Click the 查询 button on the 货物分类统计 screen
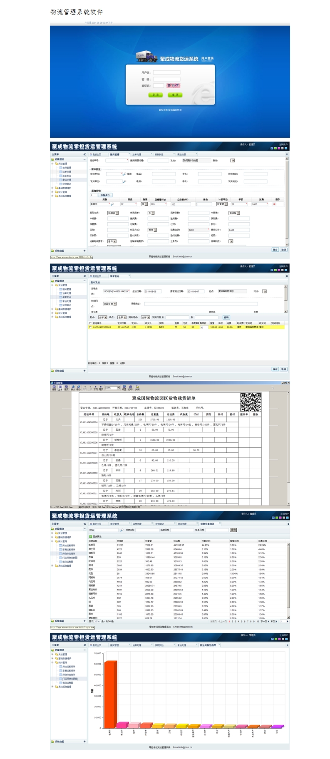 coord(233,530)
